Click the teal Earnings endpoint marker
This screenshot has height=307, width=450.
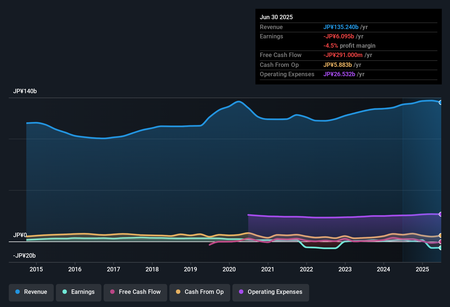point(441,248)
